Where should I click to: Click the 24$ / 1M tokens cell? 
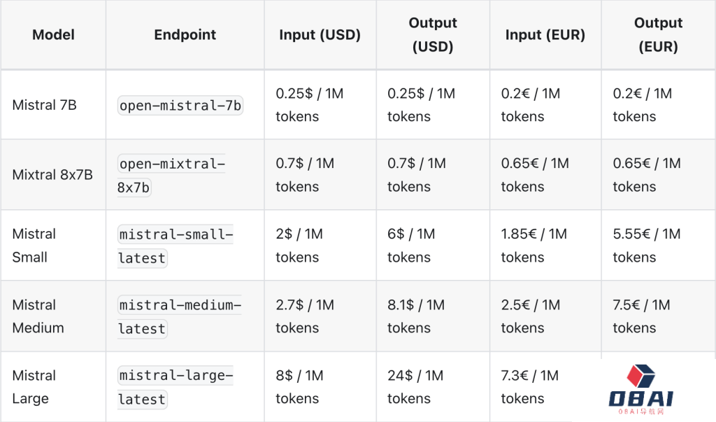[415, 386]
